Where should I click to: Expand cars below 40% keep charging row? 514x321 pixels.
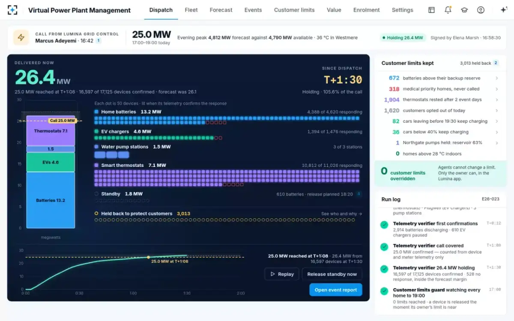point(440,132)
